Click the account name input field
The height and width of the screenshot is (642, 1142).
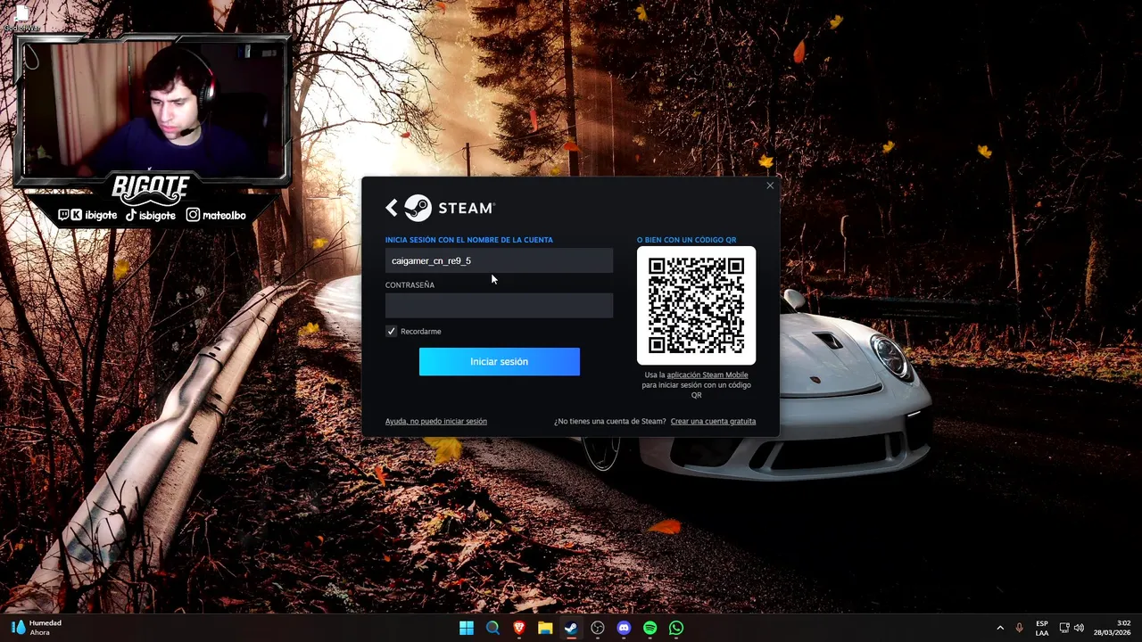coord(499,260)
